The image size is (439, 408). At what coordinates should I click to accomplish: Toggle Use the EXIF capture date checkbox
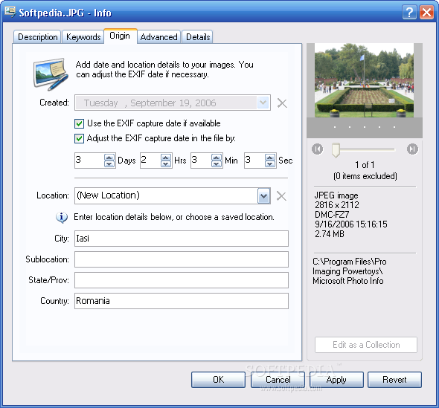click(79, 123)
